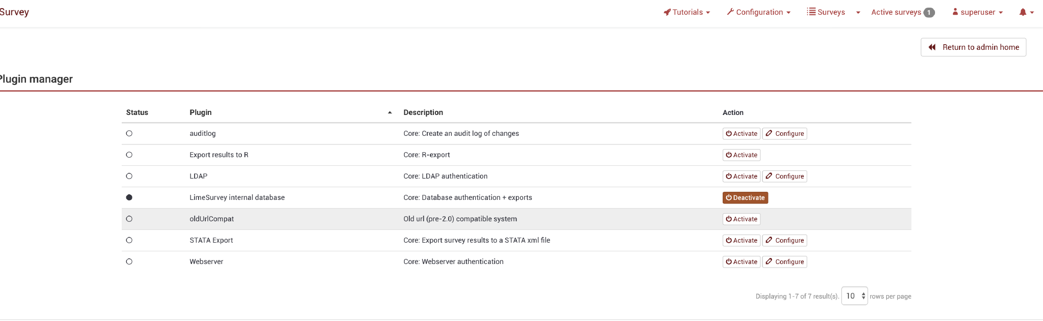Viewport: 1043px width, 321px height.
Task: Click the oldUrlCompat plugin name
Action: [212, 219]
